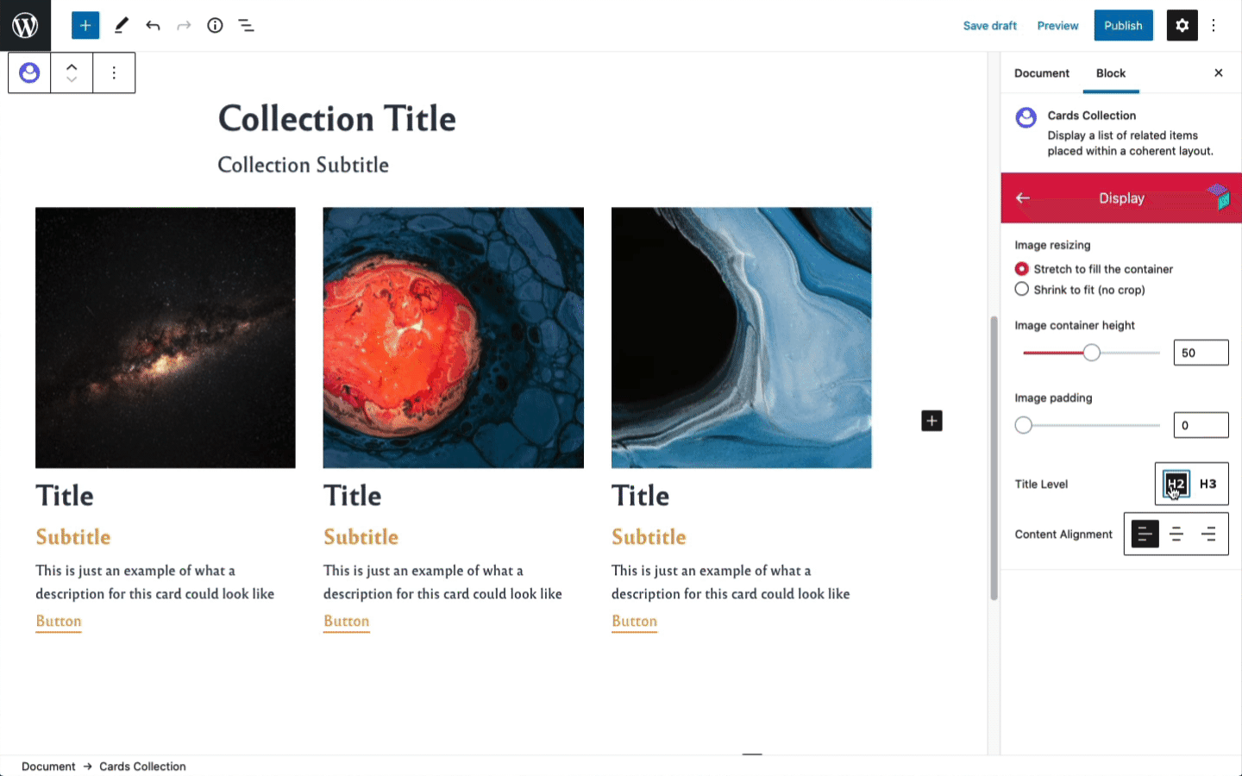
Task: Toggle the settings gear sidebar
Action: click(x=1182, y=25)
